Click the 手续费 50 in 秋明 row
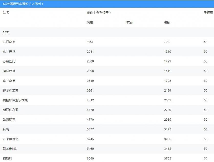214x162 pixels. pyautogui.click(x=206, y=129)
